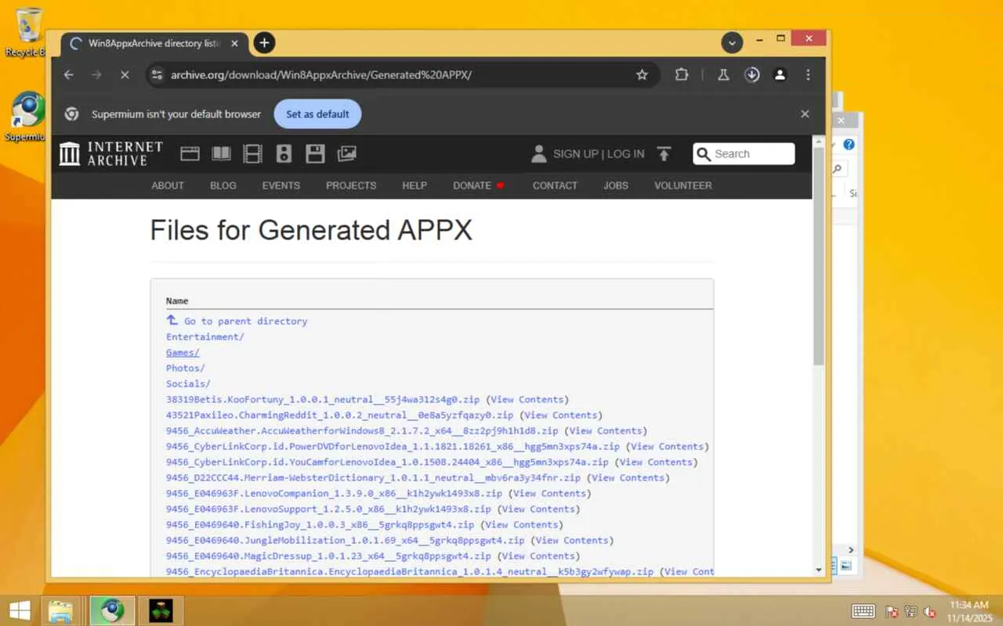
Task: Click the user avatar icon beside Sign Up
Action: 538,153
